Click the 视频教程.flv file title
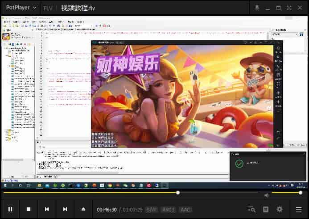309x219 pixels. click(78, 8)
